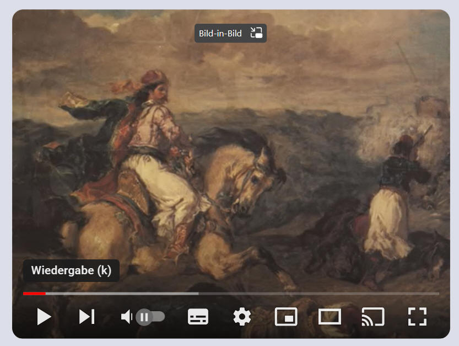Viewport: 459px width, 346px height.
Task: Click the play button to resume playback
Action: (44, 317)
